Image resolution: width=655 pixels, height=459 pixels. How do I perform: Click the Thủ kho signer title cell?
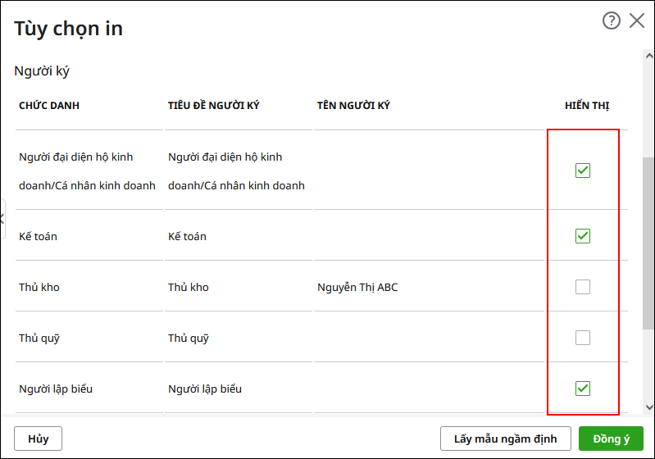pos(239,287)
